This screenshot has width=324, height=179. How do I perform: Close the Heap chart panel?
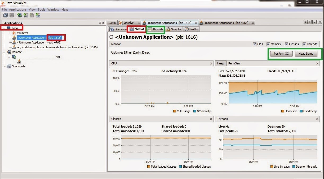(317, 64)
